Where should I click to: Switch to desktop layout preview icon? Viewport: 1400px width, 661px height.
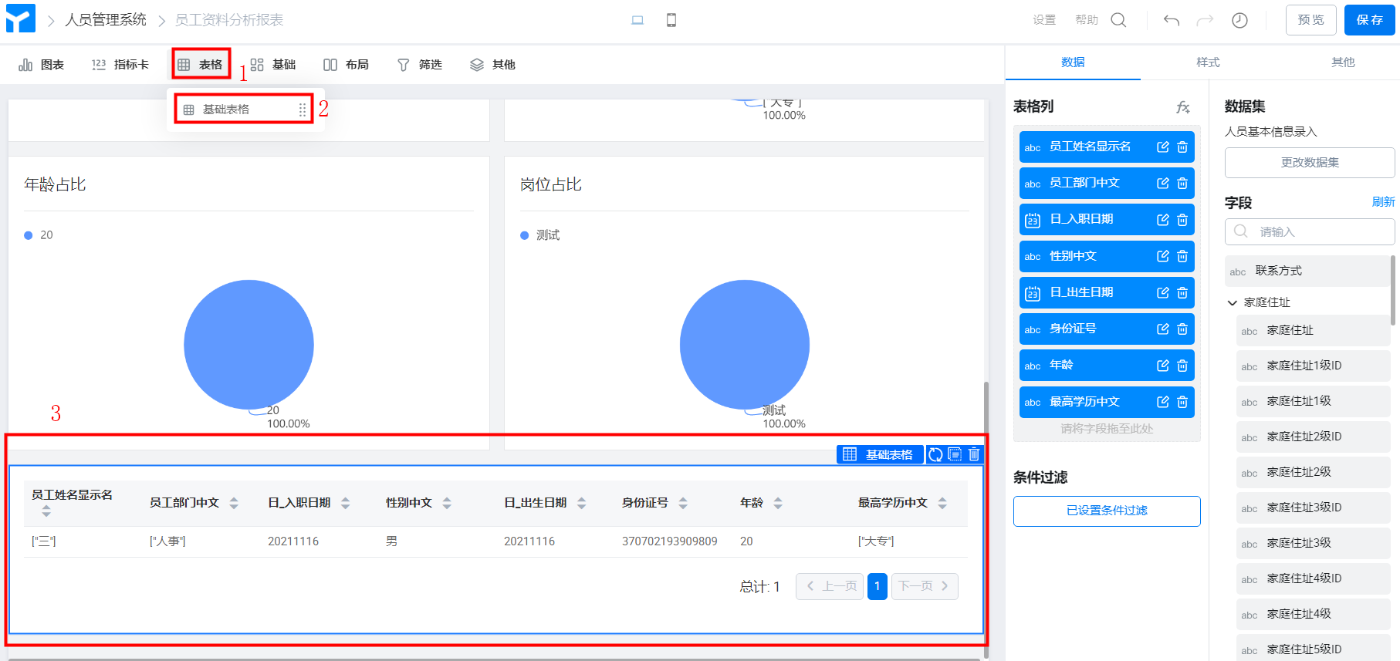(637, 20)
